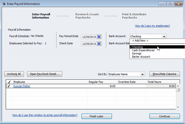Close the Enter Payroll Information window
This screenshot has height=124, width=185.
[x=178, y=4]
